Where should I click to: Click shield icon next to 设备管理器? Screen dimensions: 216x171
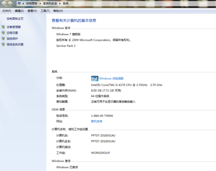pyautogui.click(x=3, y=27)
